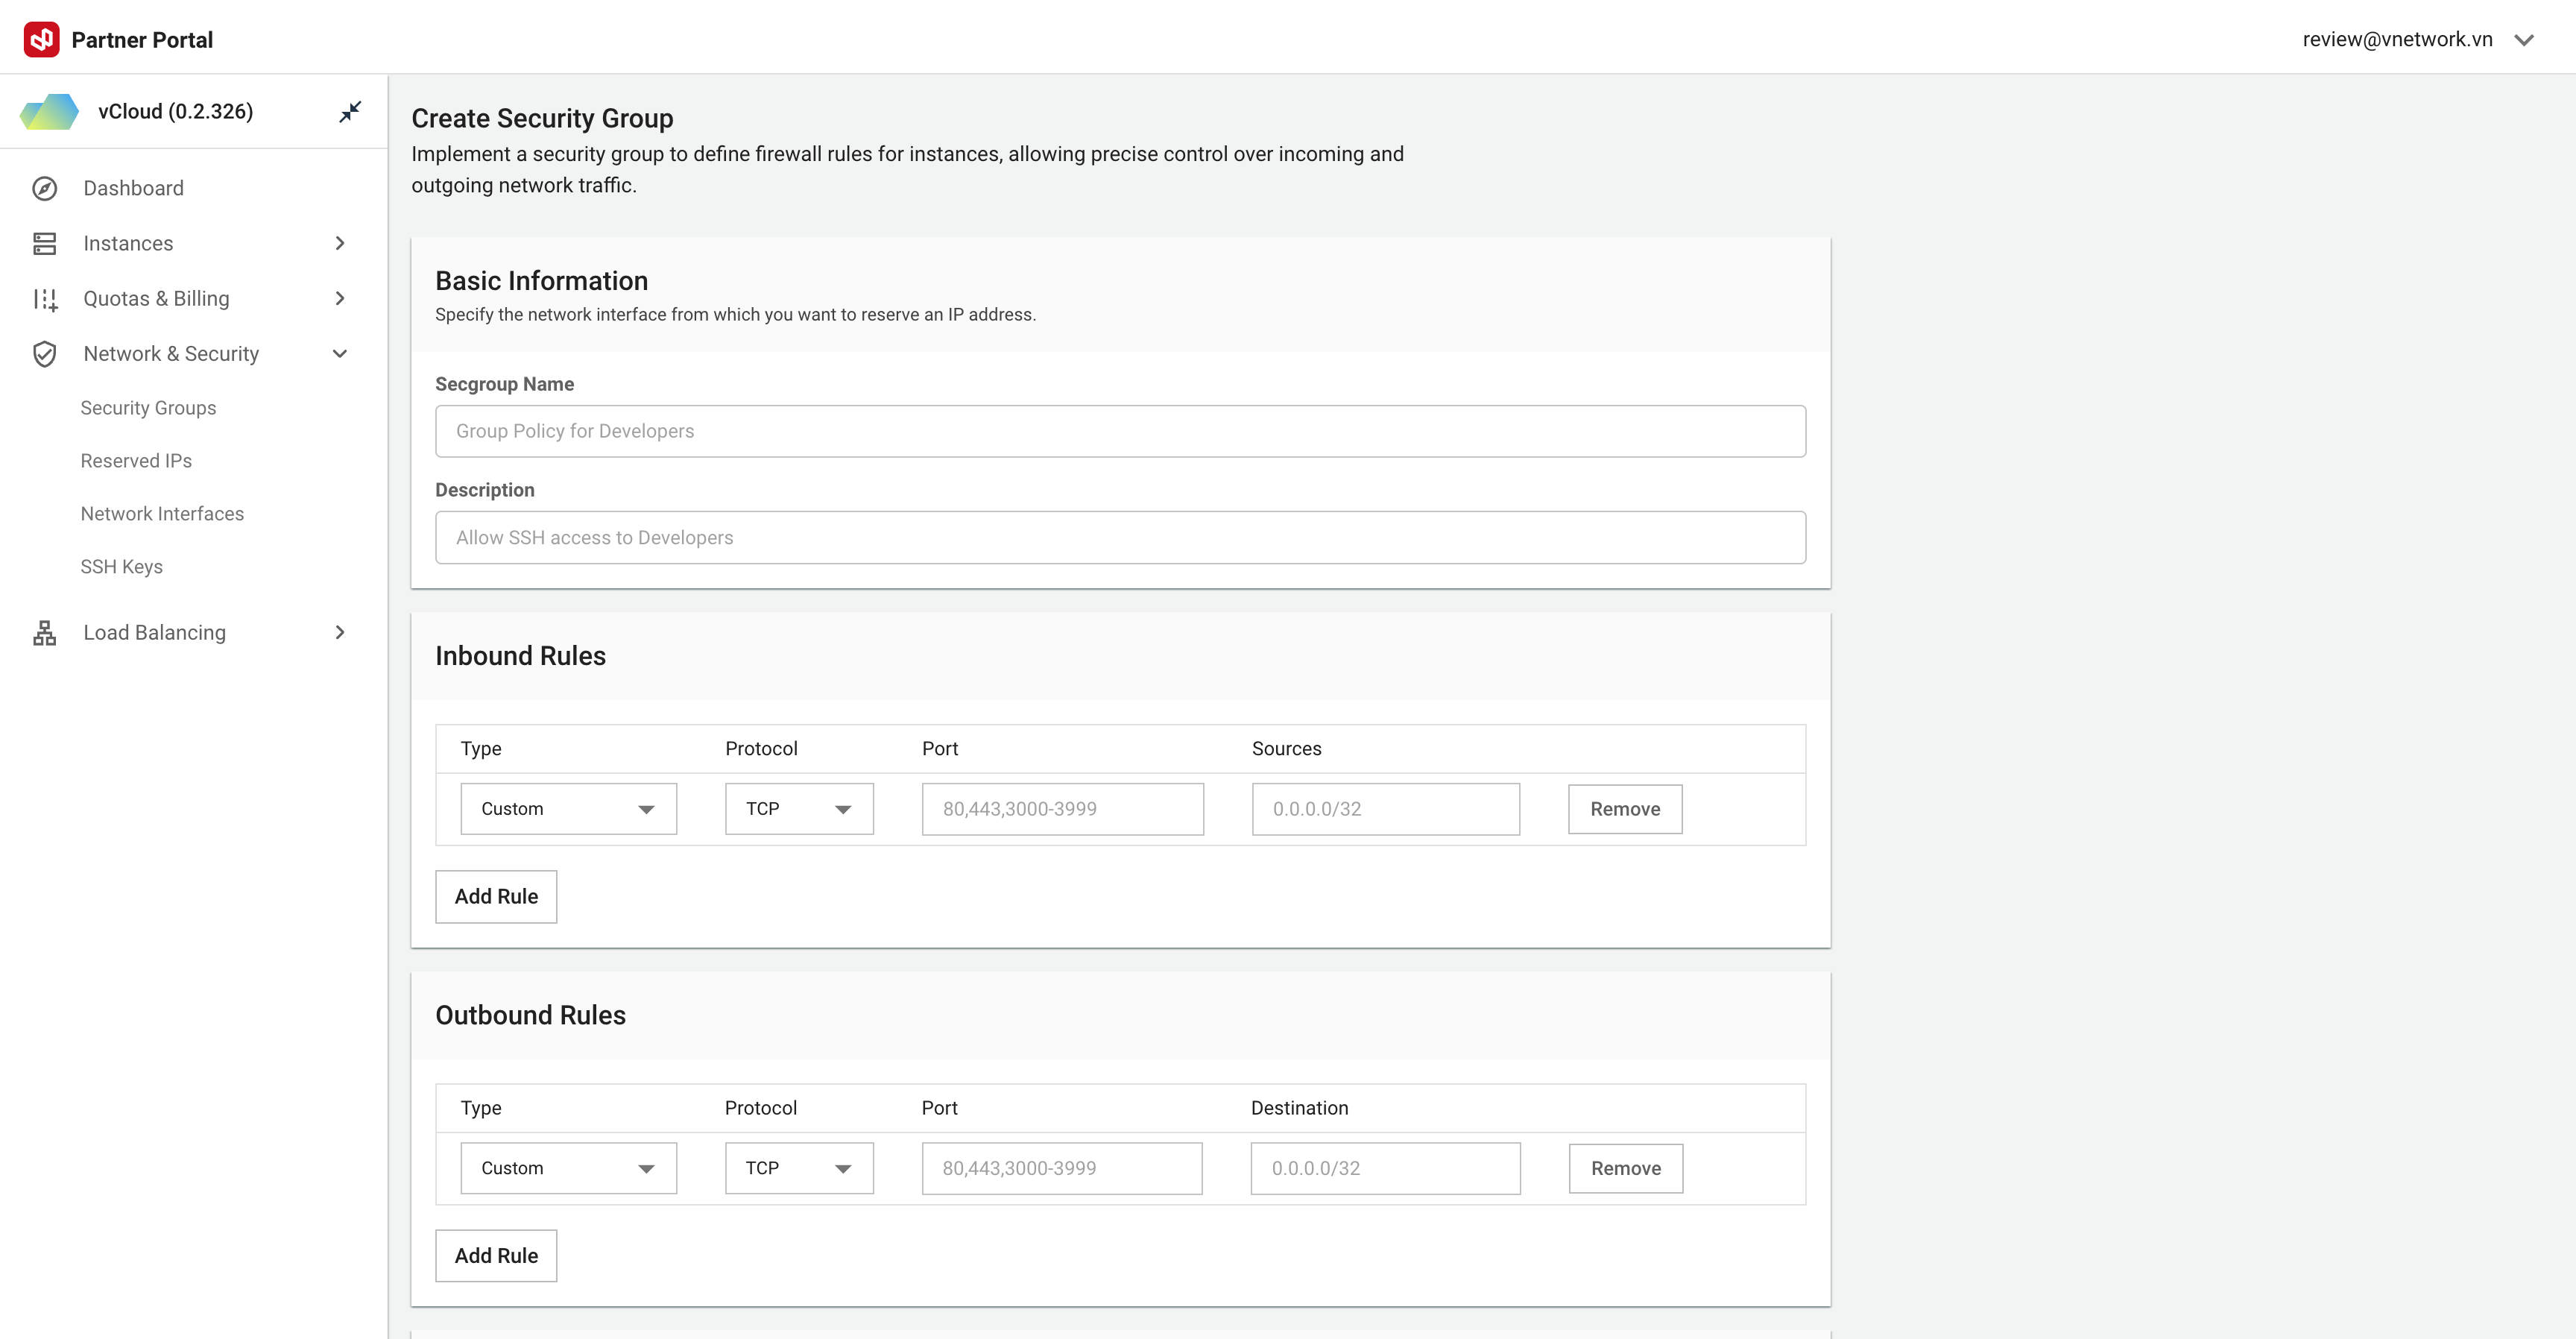
Task: Click the Secgroup Name label
Action: pyautogui.click(x=504, y=384)
